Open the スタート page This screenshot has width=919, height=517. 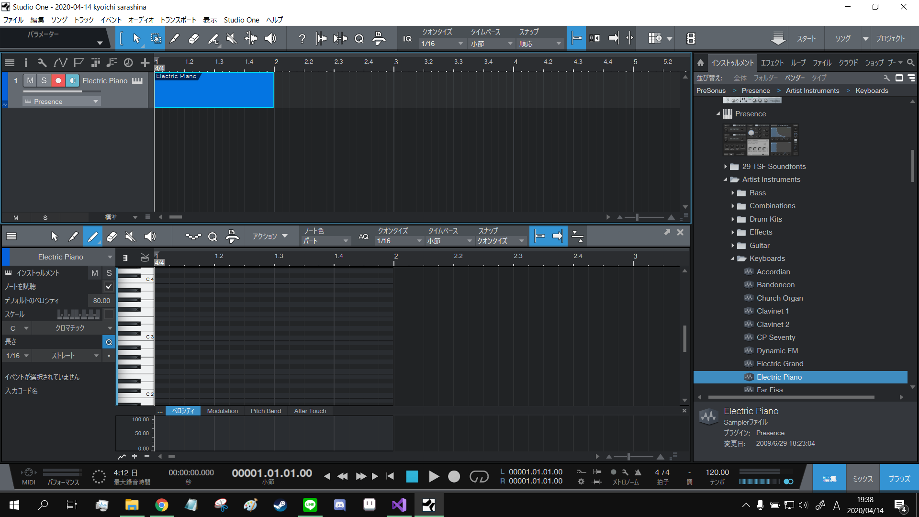807,38
